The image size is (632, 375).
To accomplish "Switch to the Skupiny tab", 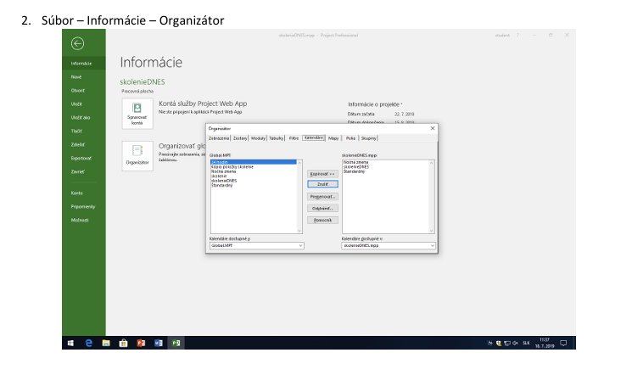I will coord(368,138).
